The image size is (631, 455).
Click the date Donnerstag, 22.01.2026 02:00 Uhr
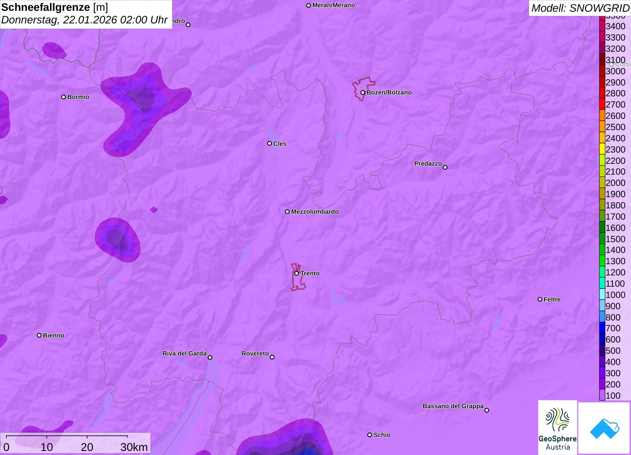coord(84,20)
